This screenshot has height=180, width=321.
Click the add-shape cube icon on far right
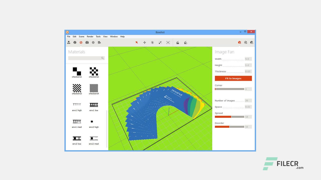(x=252, y=42)
